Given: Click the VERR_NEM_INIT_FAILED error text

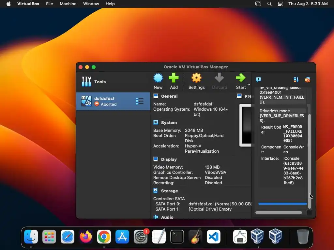Looking at the screenshot, I should tap(282, 100).
